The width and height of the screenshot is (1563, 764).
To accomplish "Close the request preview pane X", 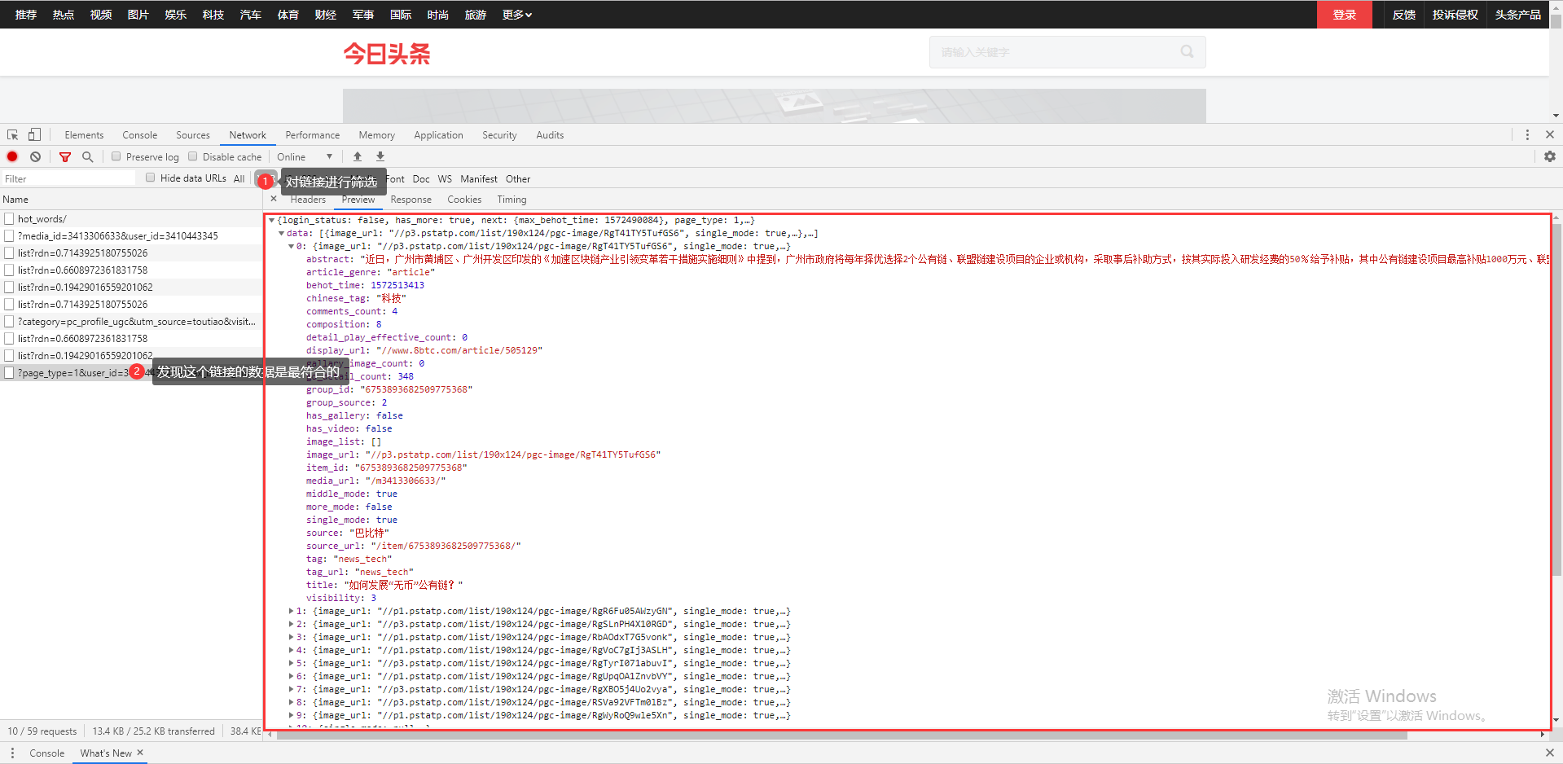I will (274, 199).
